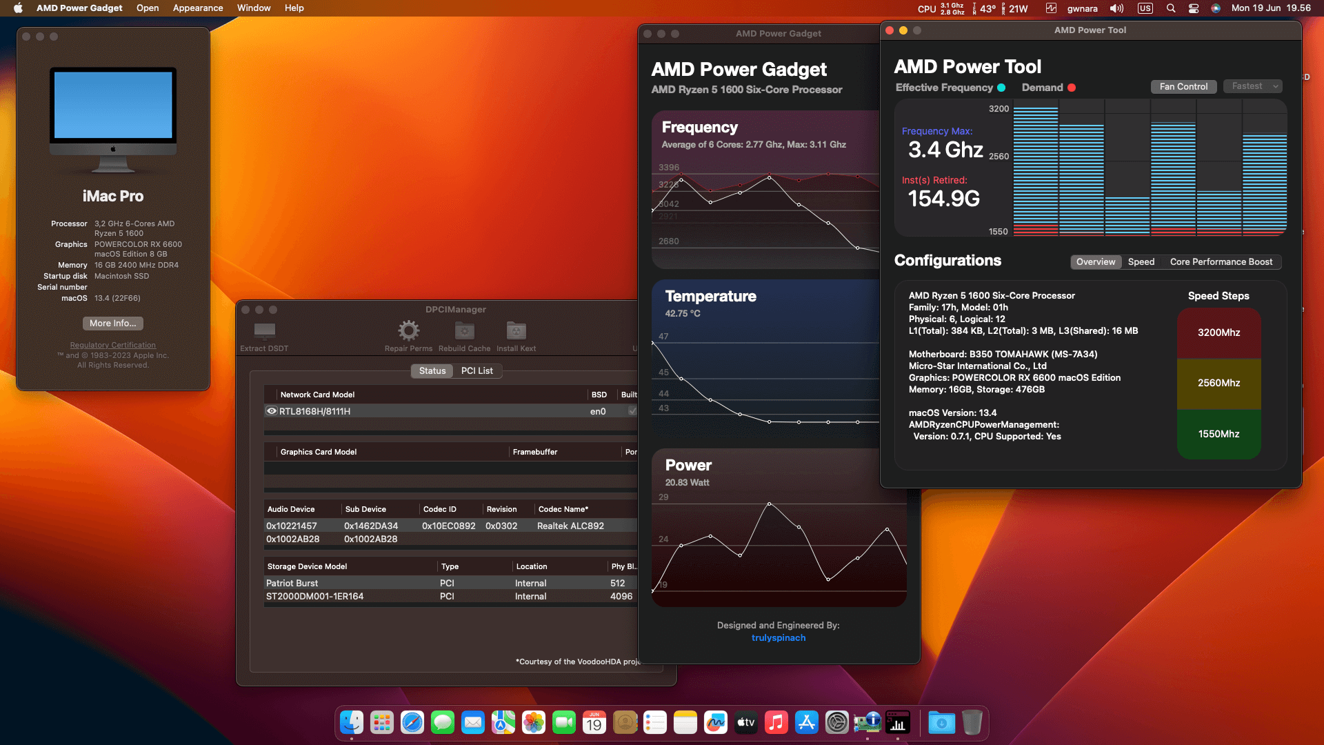
Task: Click the Rebuild Cache icon in DPCIManager
Action: coord(465,330)
